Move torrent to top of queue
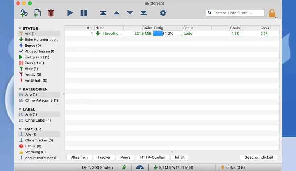This screenshot has height=171, width=296. pyautogui.click(x=103, y=13)
